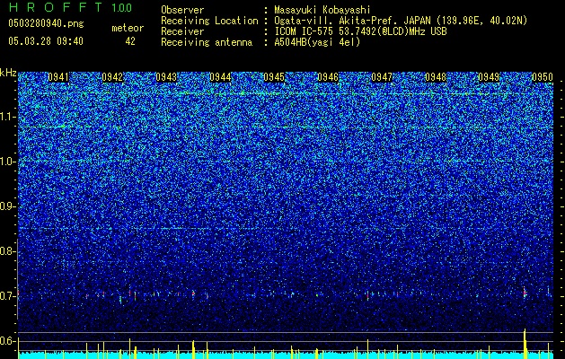Click the Receiving antenna label
This screenshot has height=359, width=565.
pyautogui.click(x=207, y=42)
